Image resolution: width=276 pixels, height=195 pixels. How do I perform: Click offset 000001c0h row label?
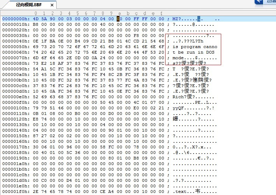pos(16,175)
